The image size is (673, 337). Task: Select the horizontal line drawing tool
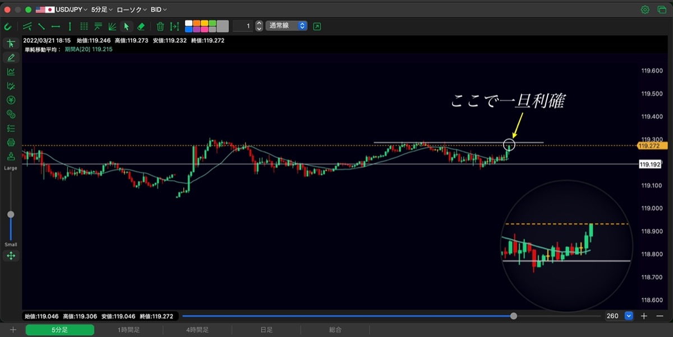tap(56, 26)
